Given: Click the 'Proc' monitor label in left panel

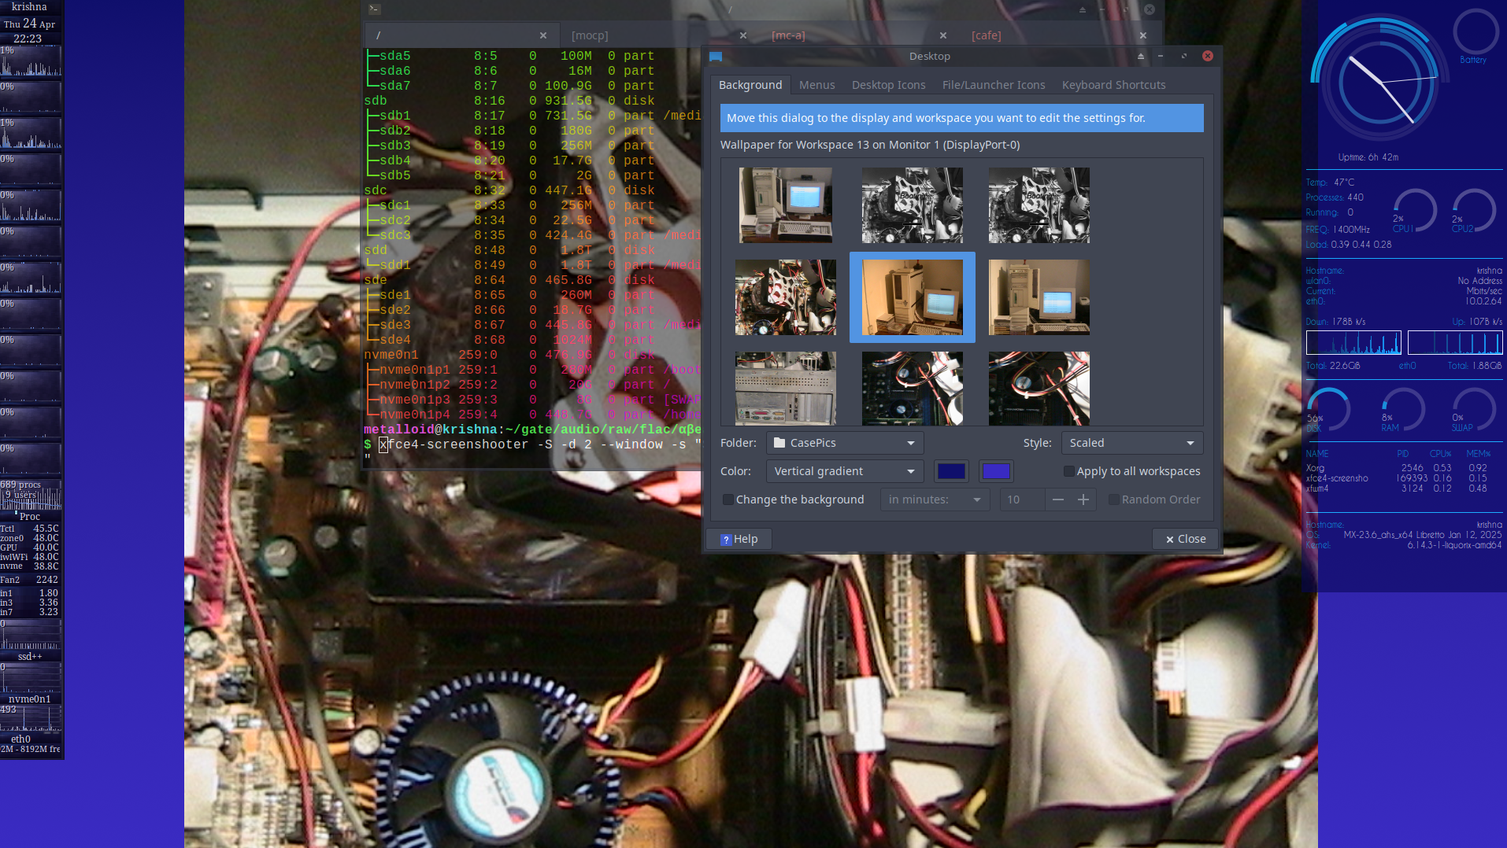Looking at the screenshot, I should click(30, 517).
